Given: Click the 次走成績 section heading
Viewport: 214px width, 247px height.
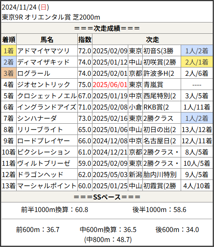Looking at the screenshot, I should point(107,28).
